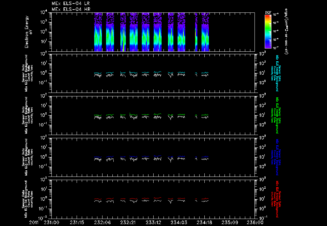Click the 10^-1 right-axis label of bottom panel
The height and width of the screenshot is (226, 327).
[x=263, y=218]
